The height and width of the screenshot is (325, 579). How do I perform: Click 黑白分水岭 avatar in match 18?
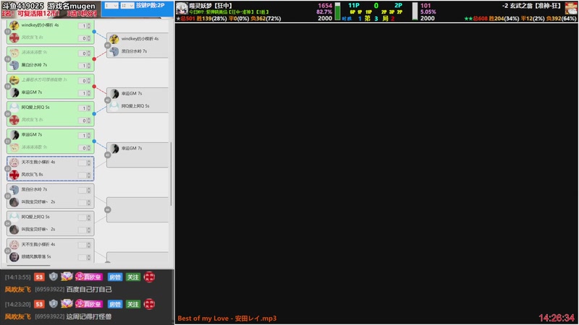14,65
